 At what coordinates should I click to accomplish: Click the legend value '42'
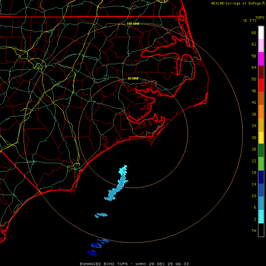point(254,103)
